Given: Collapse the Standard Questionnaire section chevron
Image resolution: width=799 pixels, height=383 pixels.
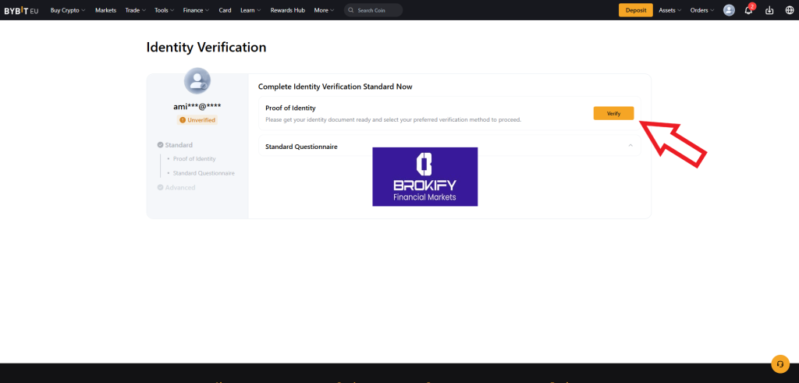Looking at the screenshot, I should [630, 146].
